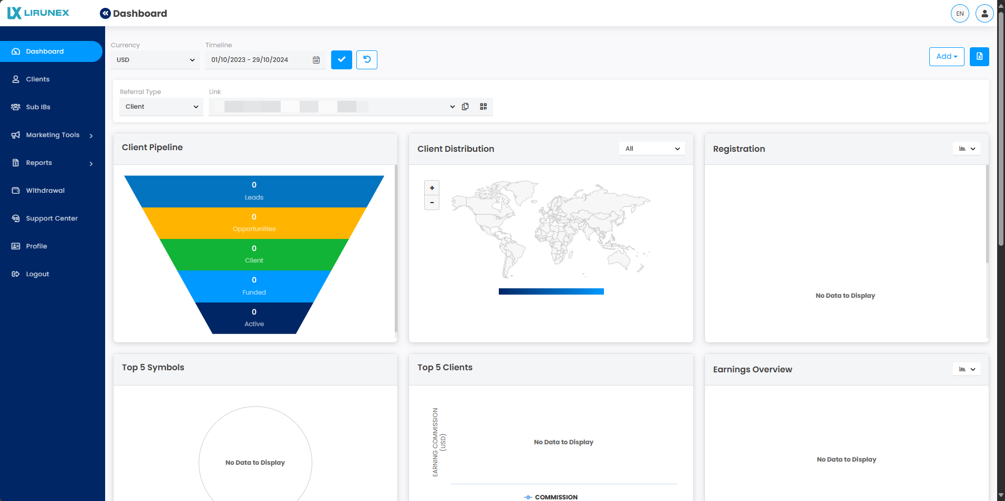Screen dimensions: 1005x501
Task: Show the referral link QR code
Action: tap(483, 107)
